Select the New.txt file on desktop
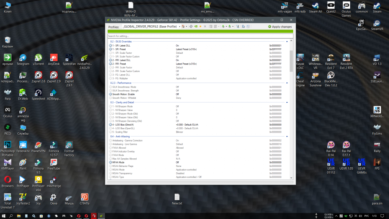 click(x=177, y=200)
